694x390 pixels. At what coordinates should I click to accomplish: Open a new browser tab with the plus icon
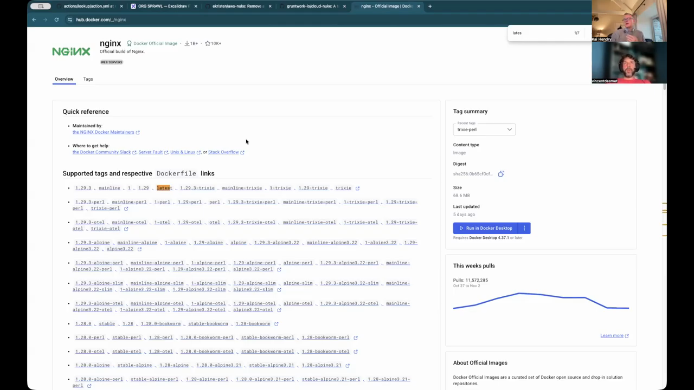430,6
